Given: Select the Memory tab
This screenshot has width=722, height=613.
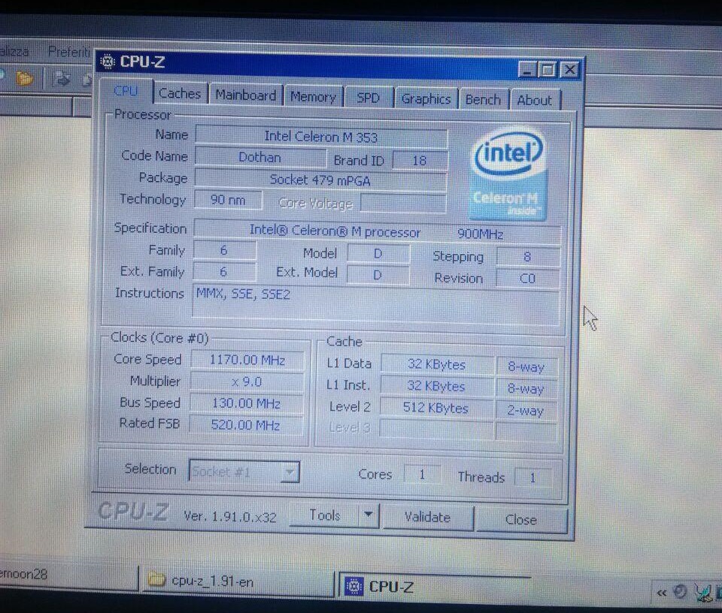Looking at the screenshot, I should pos(313,97).
